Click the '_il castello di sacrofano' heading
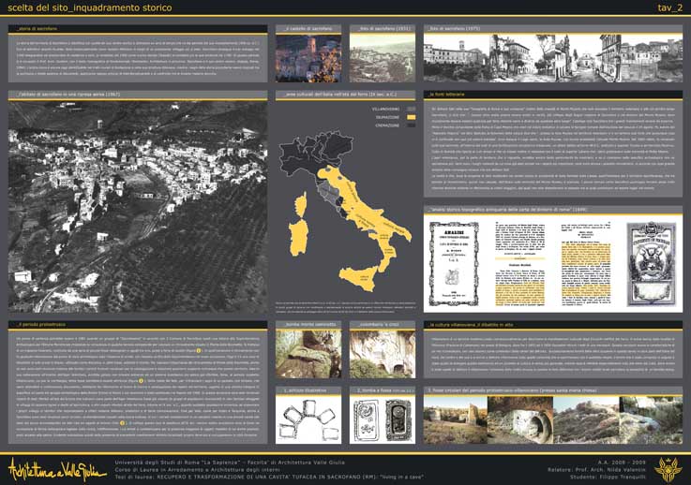Viewport: 691px width, 485px height. tap(308, 29)
